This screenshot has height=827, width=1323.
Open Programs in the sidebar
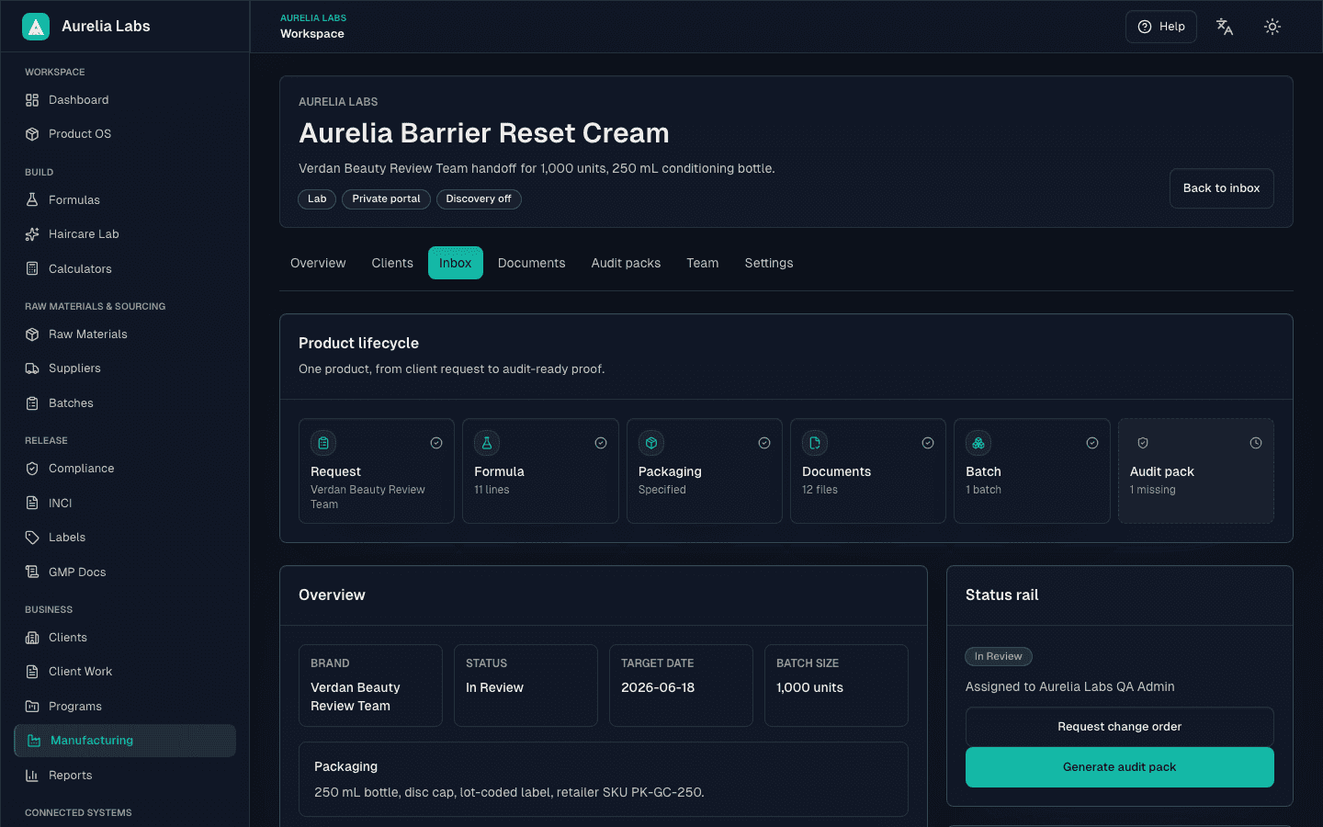(x=125, y=707)
